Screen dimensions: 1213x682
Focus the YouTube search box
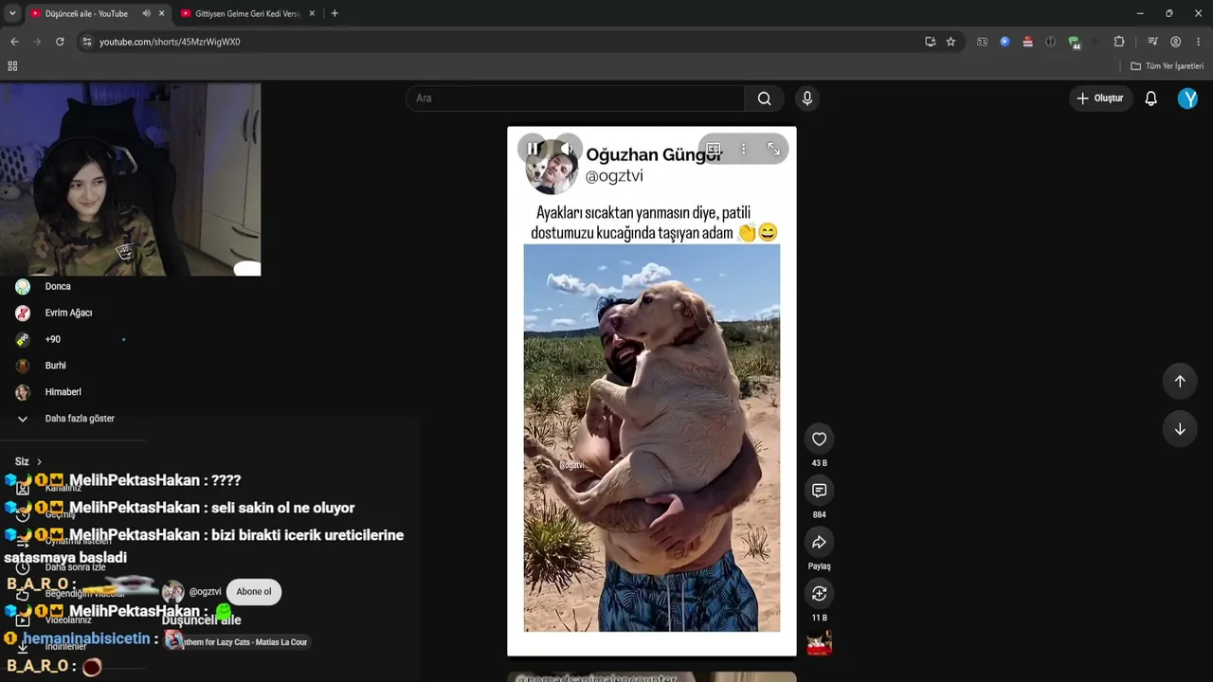pyautogui.click(x=575, y=99)
